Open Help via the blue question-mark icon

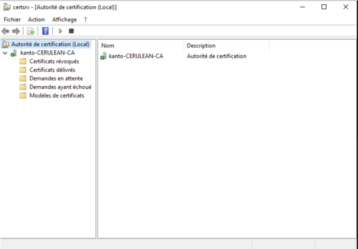46,31
